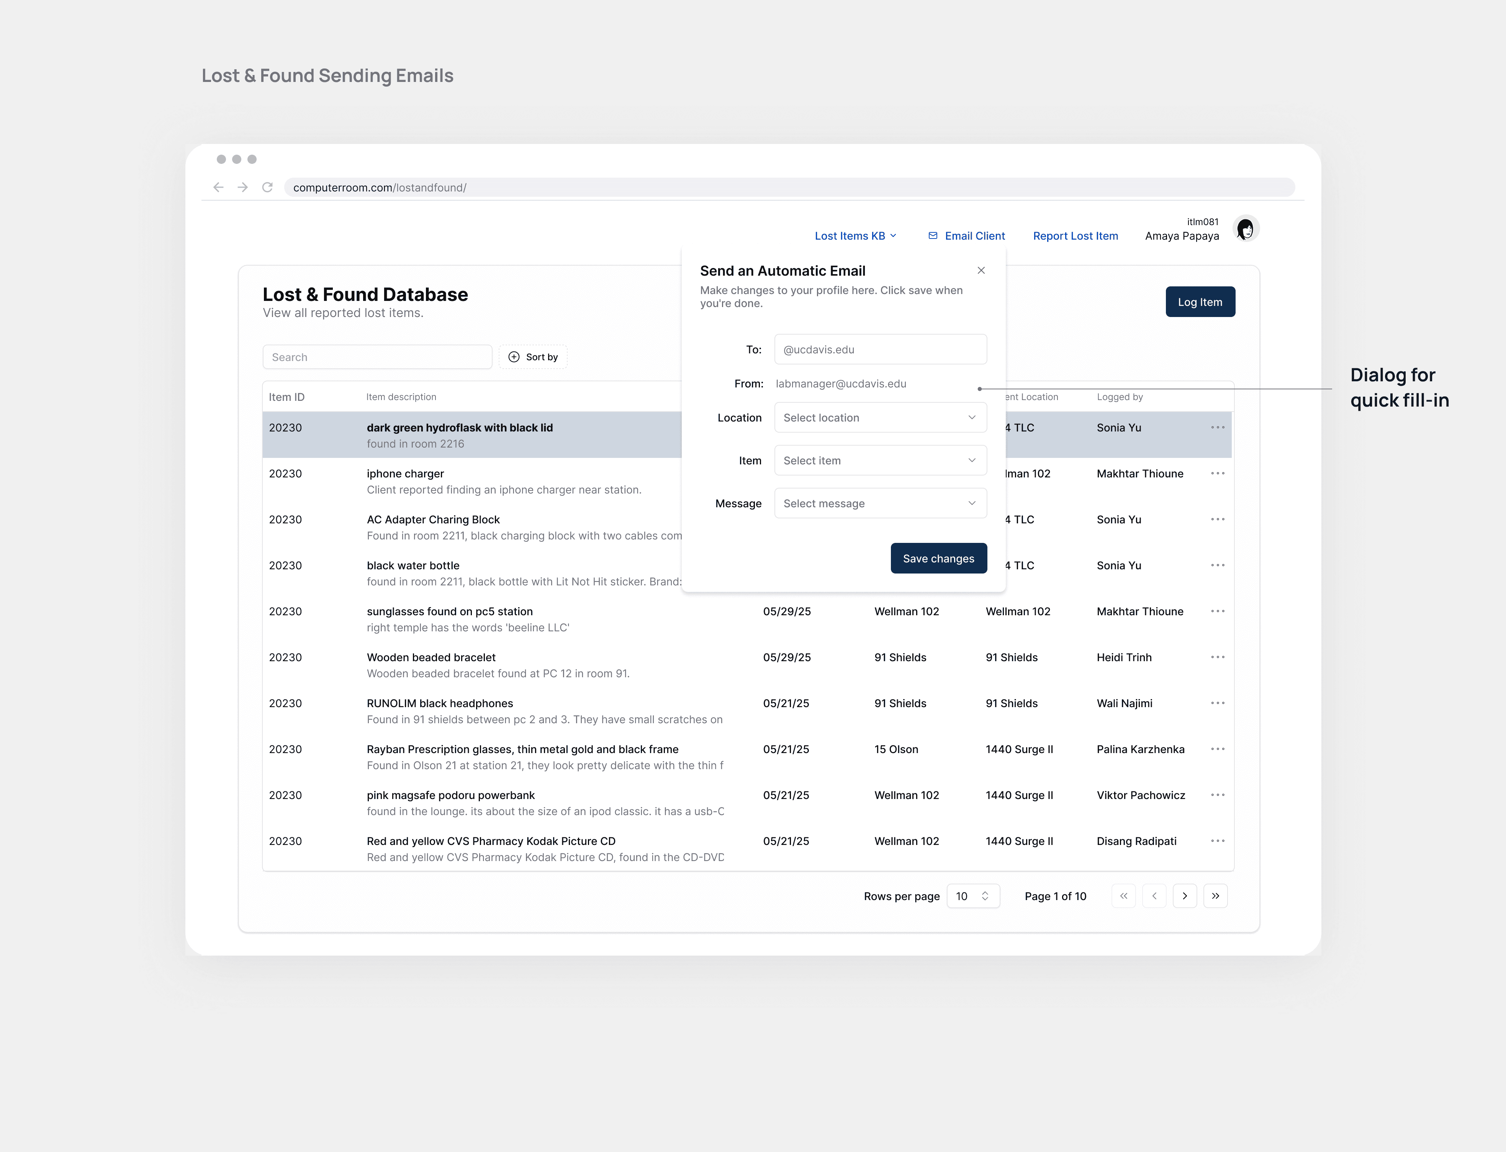This screenshot has height=1152, width=1506.
Task: Open the Lost Items KB menu
Action: coord(855,236)
